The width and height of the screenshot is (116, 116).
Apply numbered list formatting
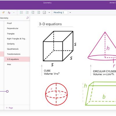pos(27,12)
